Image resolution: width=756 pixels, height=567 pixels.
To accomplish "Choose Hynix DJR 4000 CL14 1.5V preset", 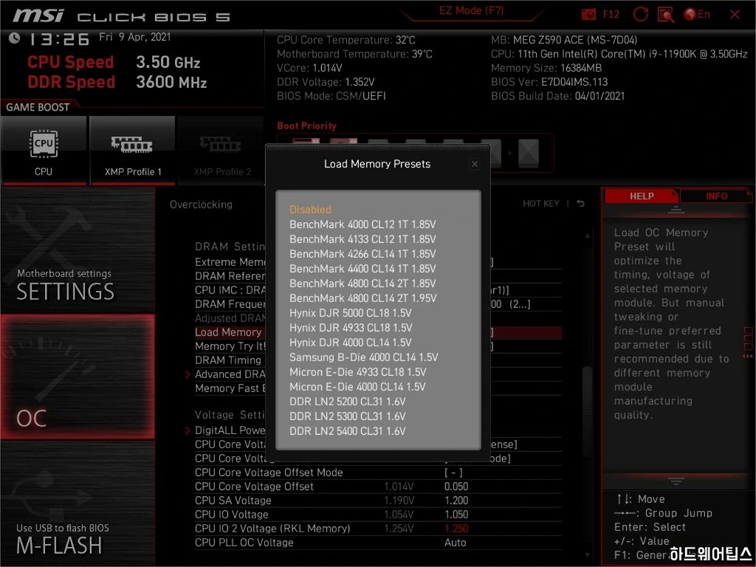I will (x=351, y=343).
